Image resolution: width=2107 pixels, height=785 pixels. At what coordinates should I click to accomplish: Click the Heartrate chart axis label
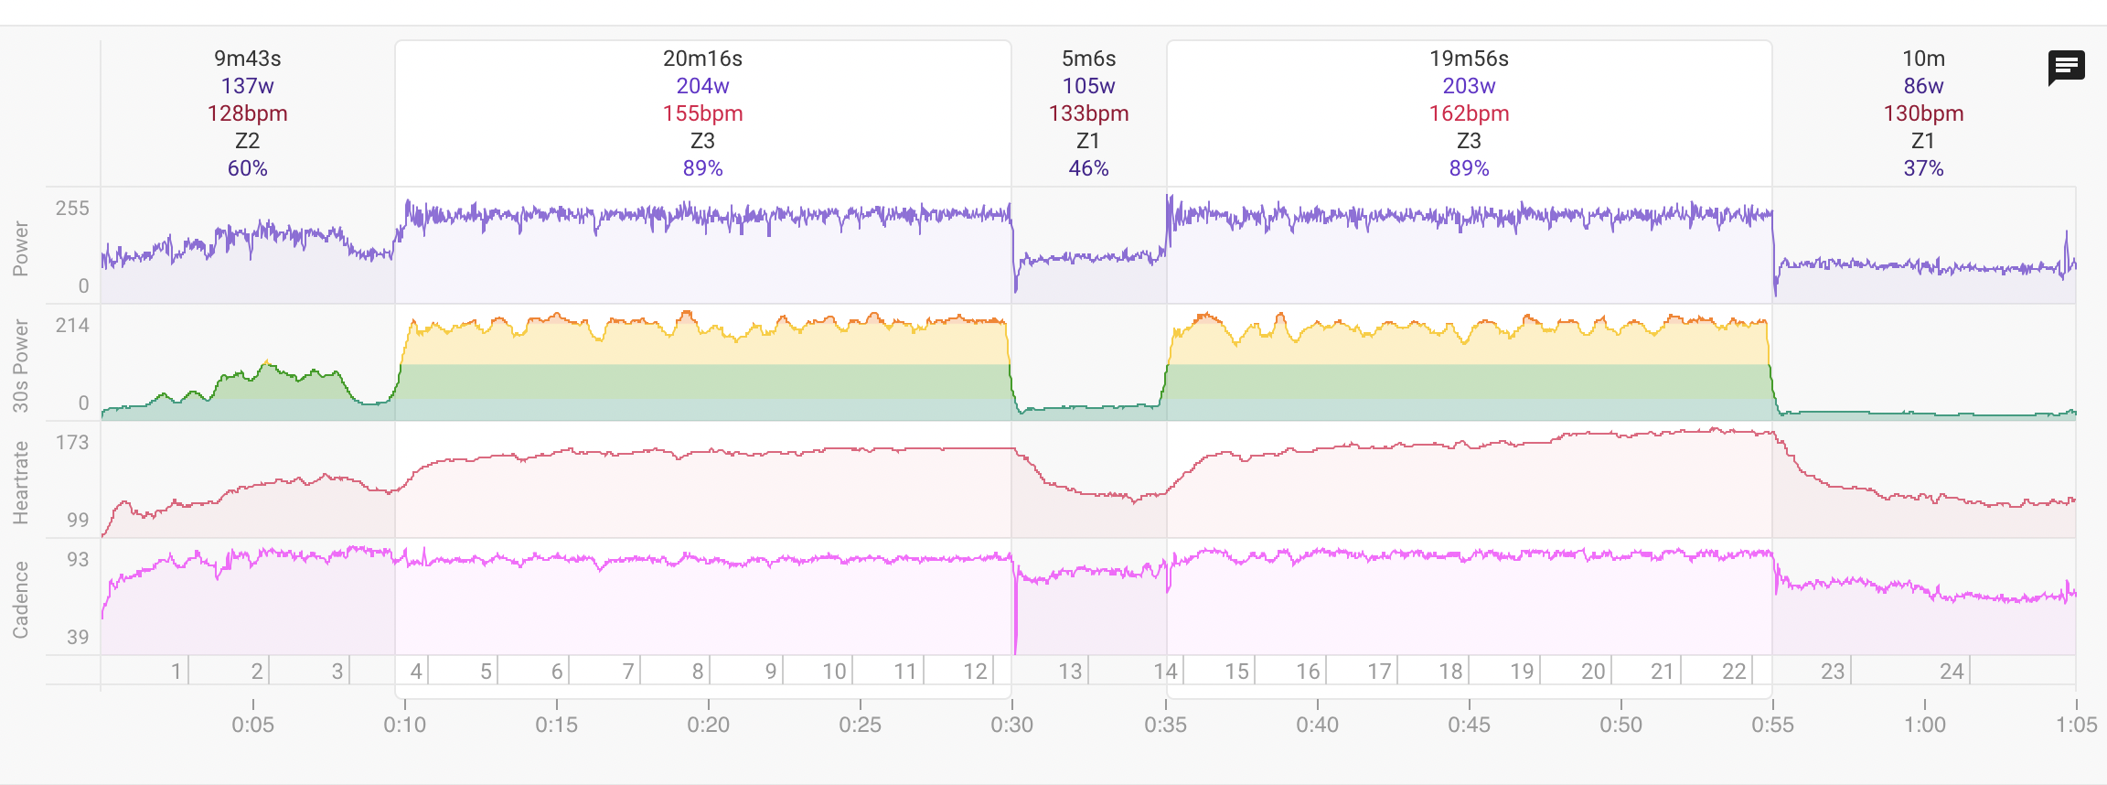coord(20,482)
